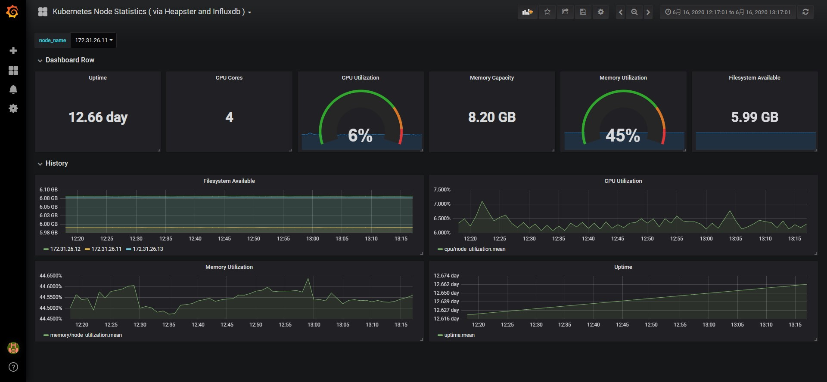Open the Create plus menu in sidebar
The width and height of the screenshot is (827, 382).
click(x=13, y=51)
